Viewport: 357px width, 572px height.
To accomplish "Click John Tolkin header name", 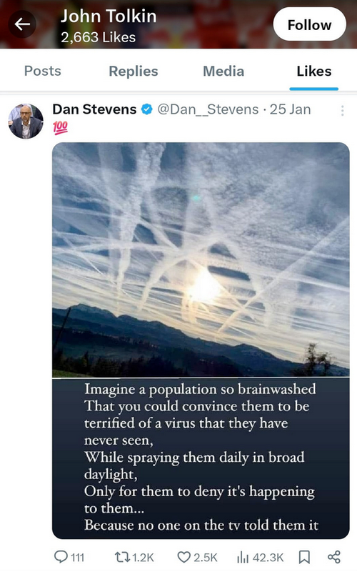I will tap(109, 16).
